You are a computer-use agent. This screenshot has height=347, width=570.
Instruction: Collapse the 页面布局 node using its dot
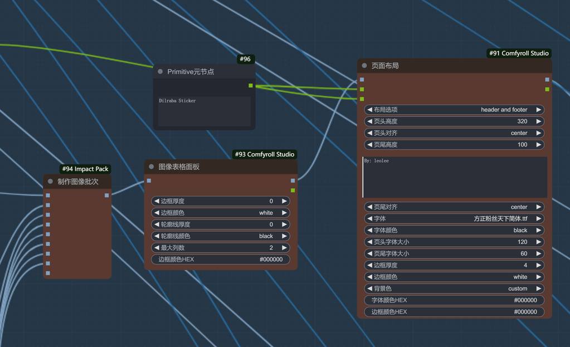(x=364, y=66)
